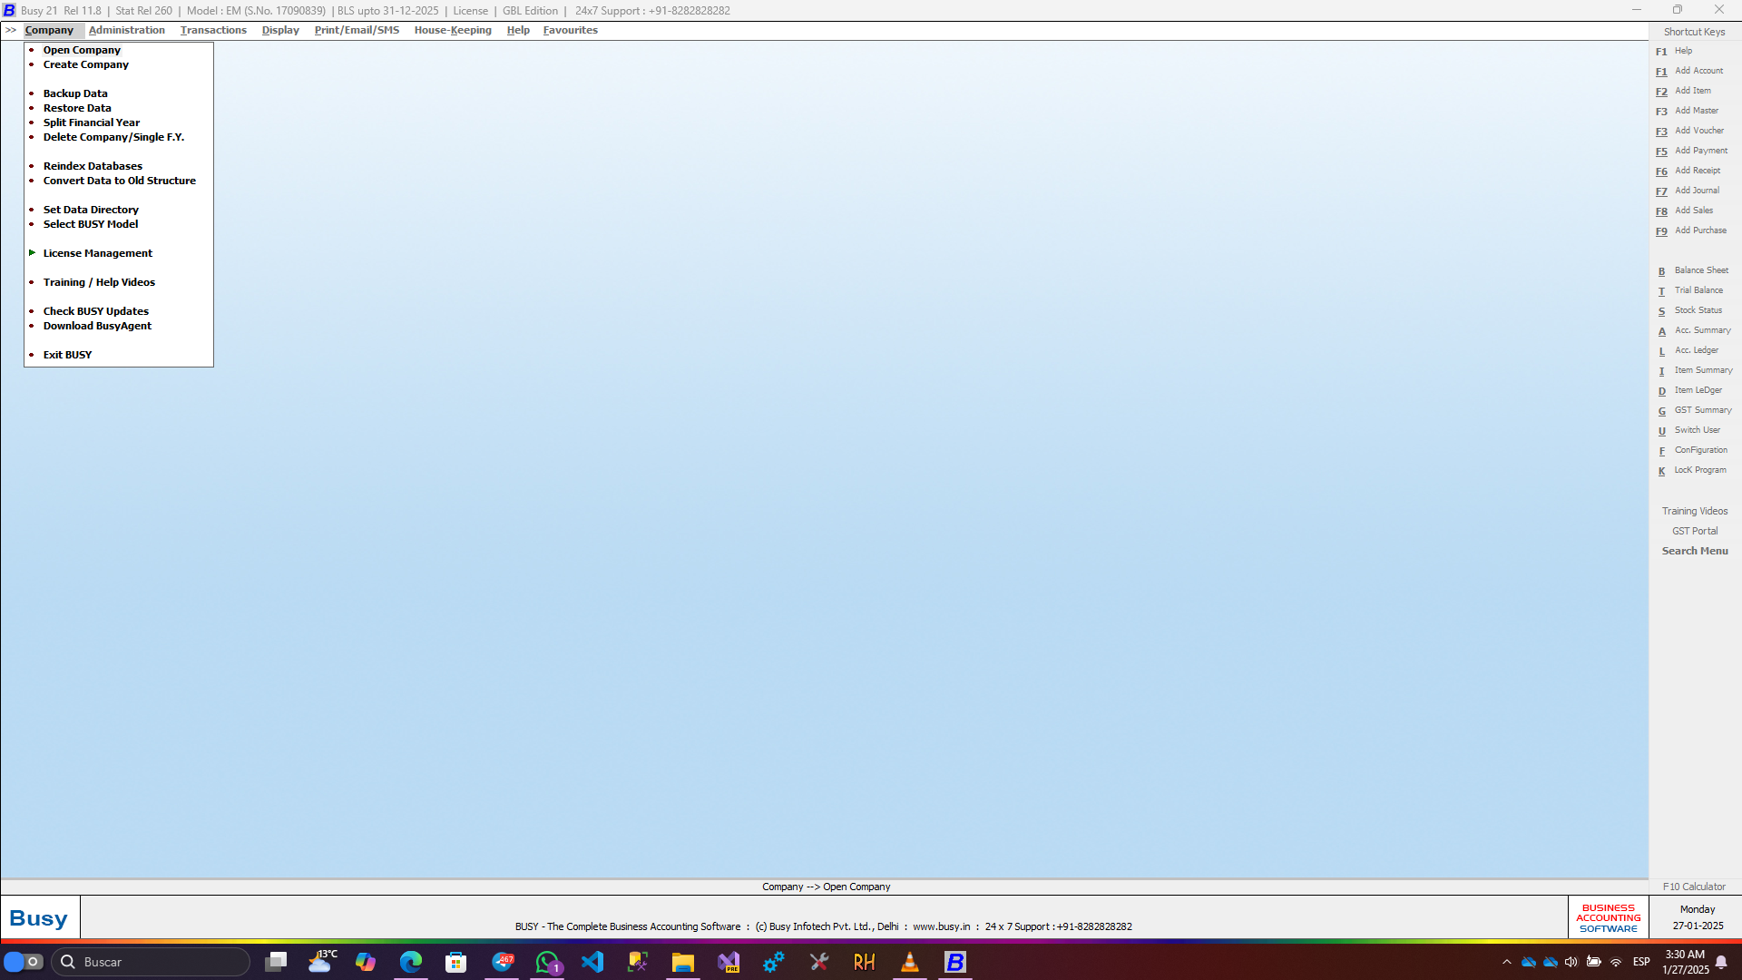This screenshot has height=980, width=1742.
Task: Open File Explorer from the taskbar
Action: [683, 962]
